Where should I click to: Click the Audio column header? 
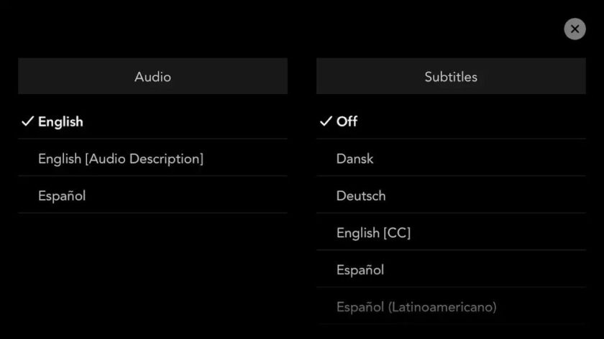152,76
